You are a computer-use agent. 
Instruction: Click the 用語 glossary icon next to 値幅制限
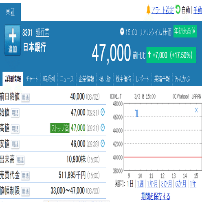tap(25, 191)
